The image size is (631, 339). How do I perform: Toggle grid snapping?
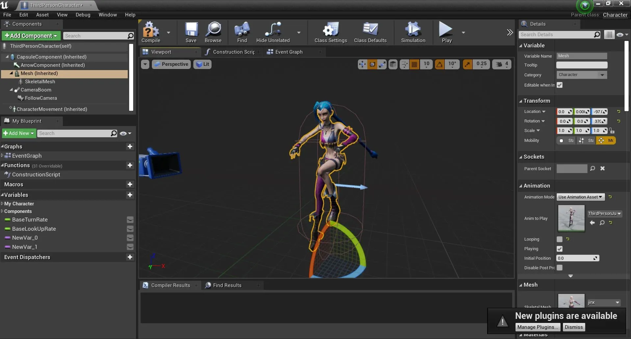pyautogui.click(x=414, y=64)
